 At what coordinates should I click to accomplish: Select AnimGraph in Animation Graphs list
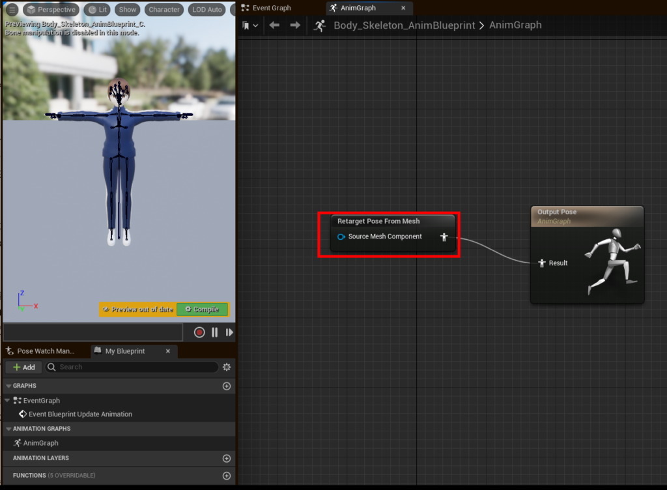click(x=40, y=443)
